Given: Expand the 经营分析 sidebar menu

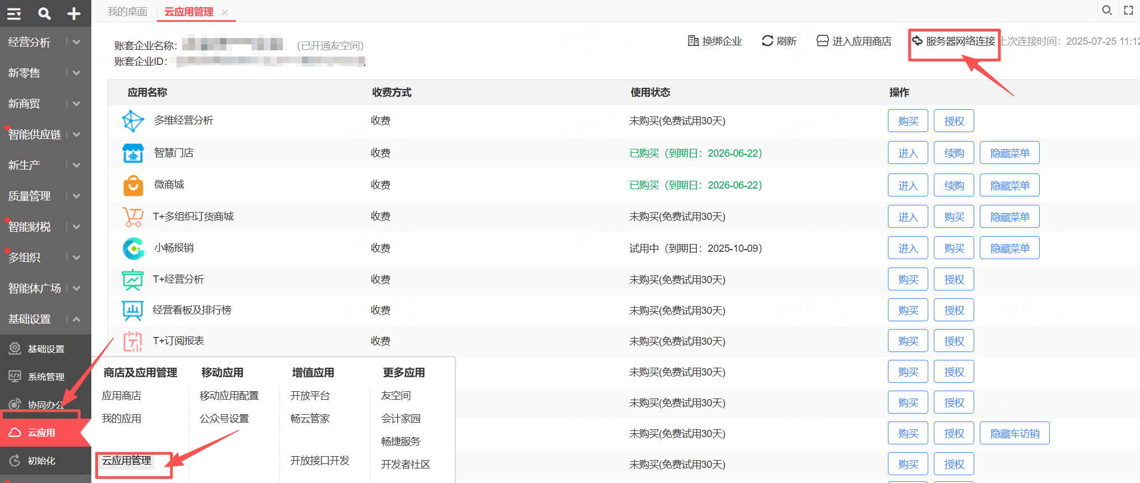Looking at the screenshot, I should pyautogui.click(x=77, y=42).
